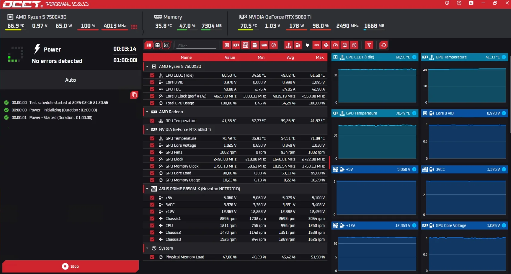The image size is (511, 274).
Task: Click the '4550,00 MHz' Core 0 Clock max value
Action: tap(313, 96)
